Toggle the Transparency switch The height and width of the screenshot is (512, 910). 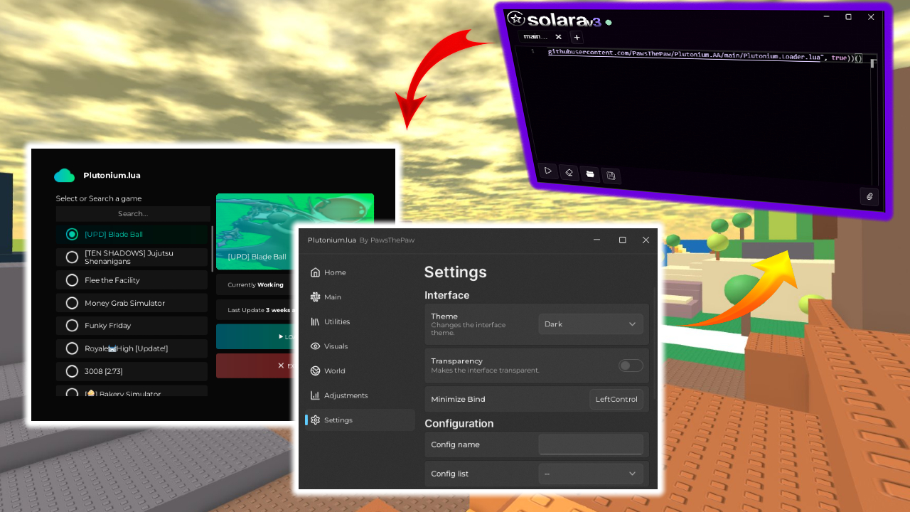click(630, 366)
